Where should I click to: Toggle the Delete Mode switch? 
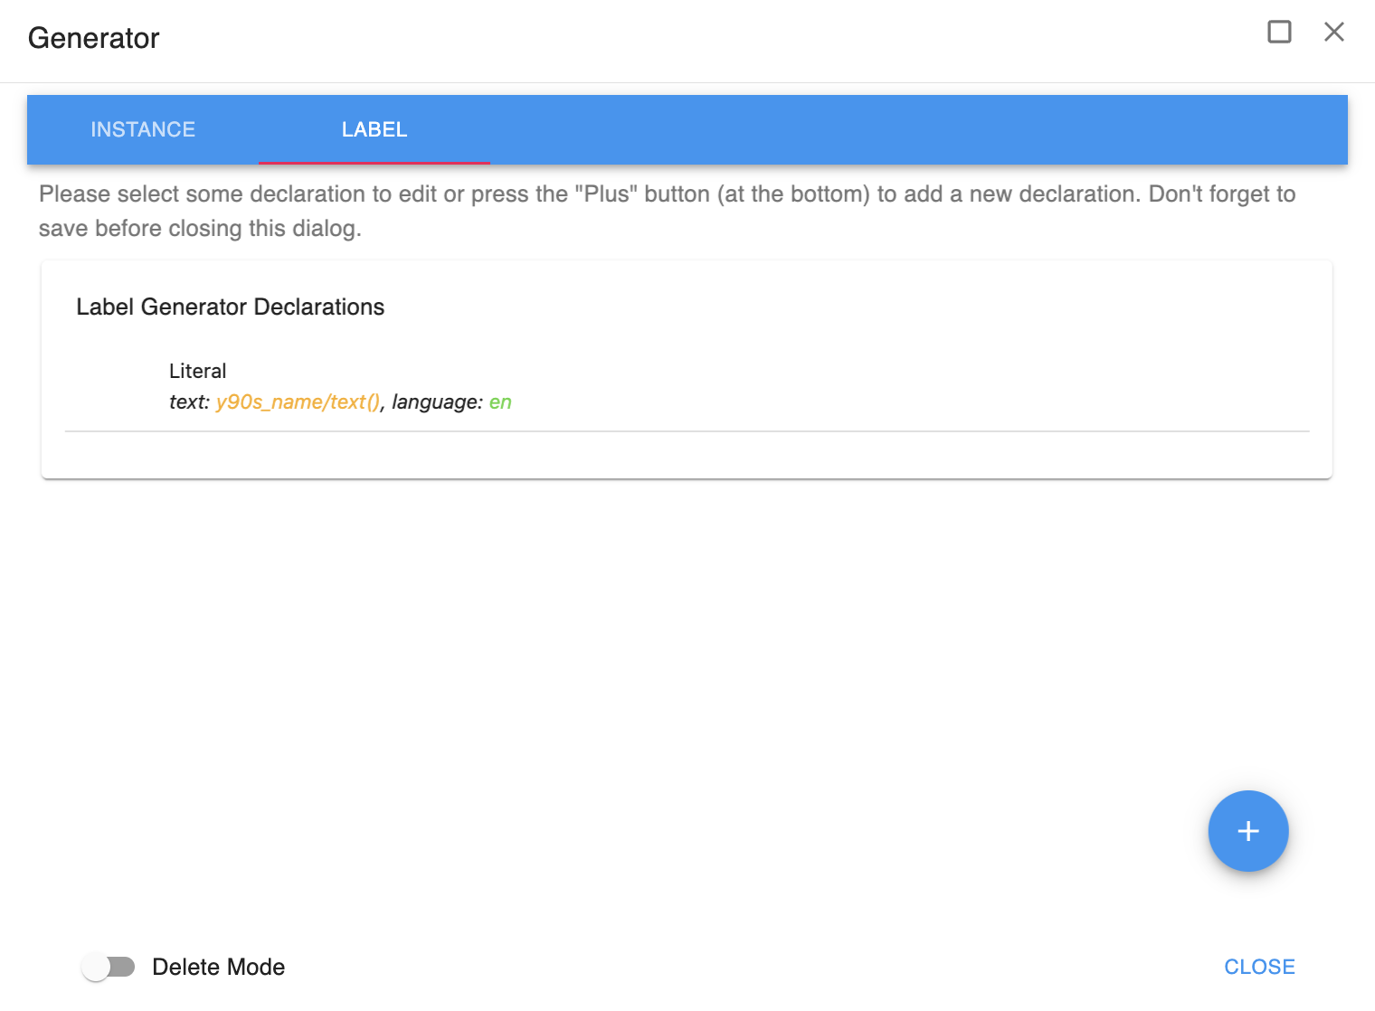108,967
